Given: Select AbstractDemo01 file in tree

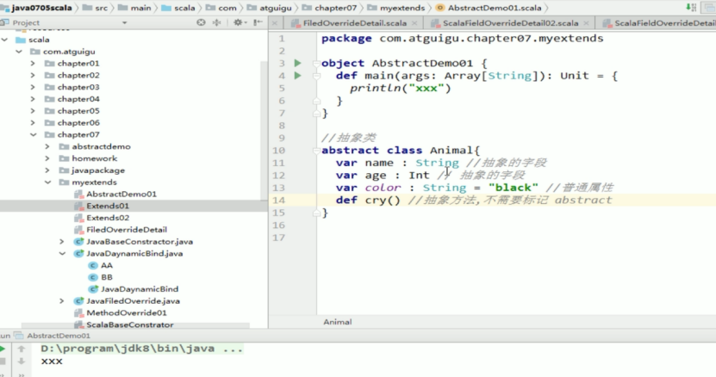Looking at the screenshot, I should pos(121,194).
